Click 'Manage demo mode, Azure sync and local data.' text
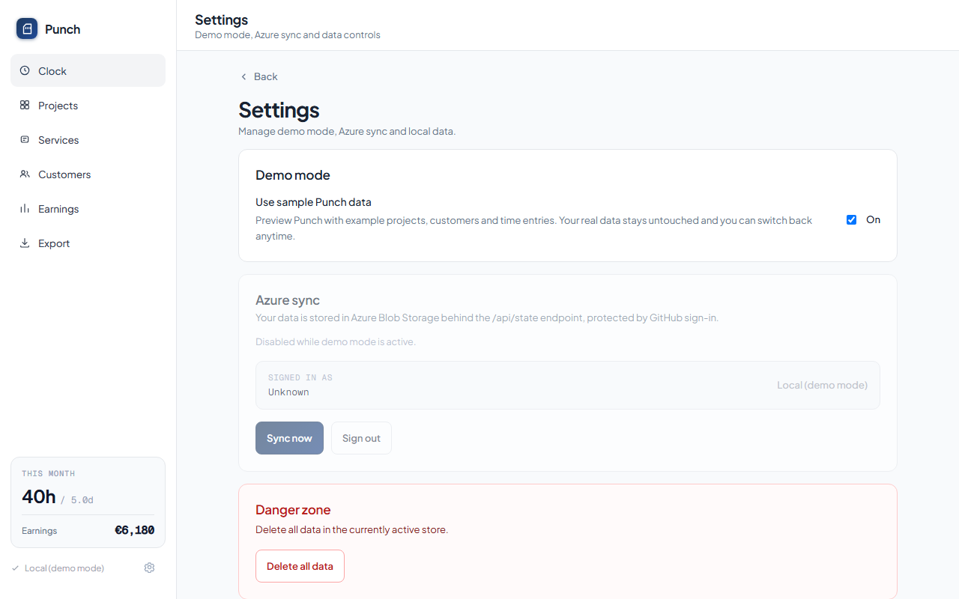This screenshot has height=599, width=959. [x=347, y=131]
